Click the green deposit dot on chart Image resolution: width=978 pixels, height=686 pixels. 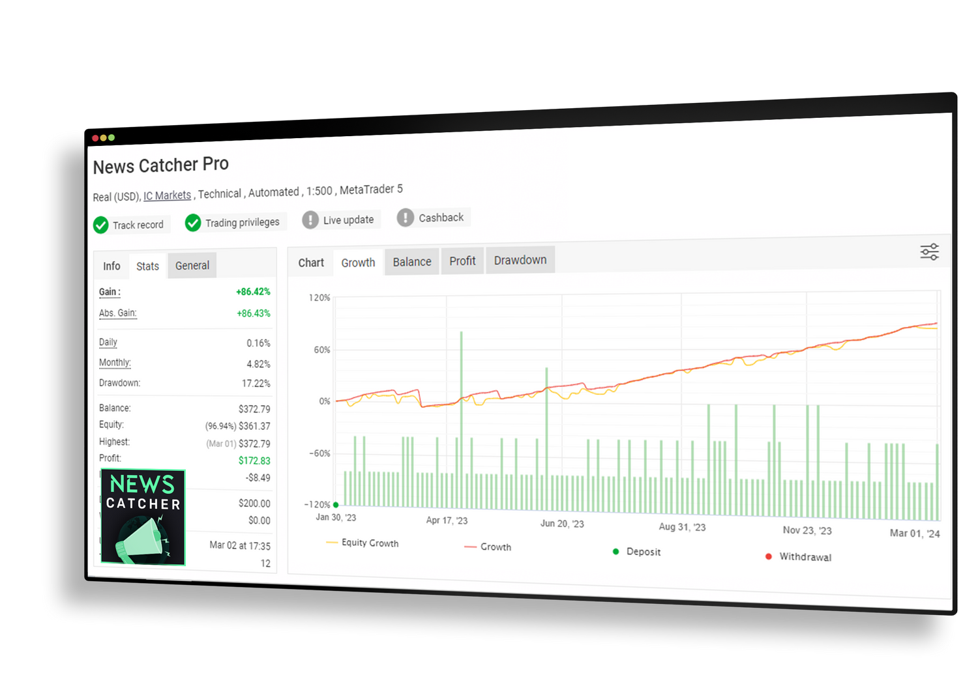coord(336,505)
